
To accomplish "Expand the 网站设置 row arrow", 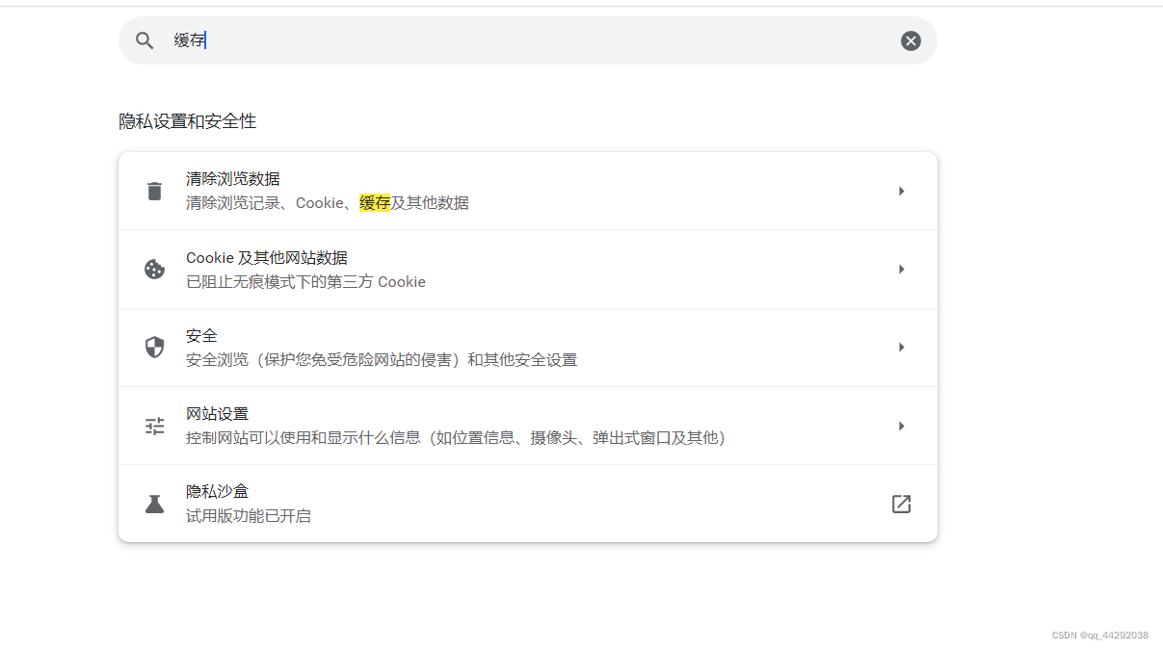I will coord(901,426).
